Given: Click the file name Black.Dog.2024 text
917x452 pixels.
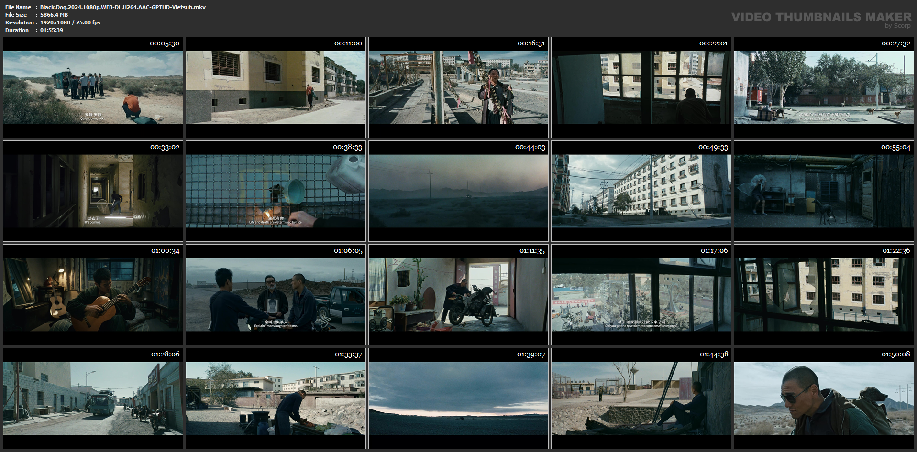Looking at the screenshot, I should (x=123, y=7).
